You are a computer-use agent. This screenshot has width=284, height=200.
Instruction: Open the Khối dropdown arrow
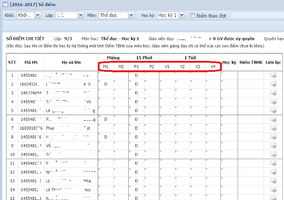click(38, 15)
